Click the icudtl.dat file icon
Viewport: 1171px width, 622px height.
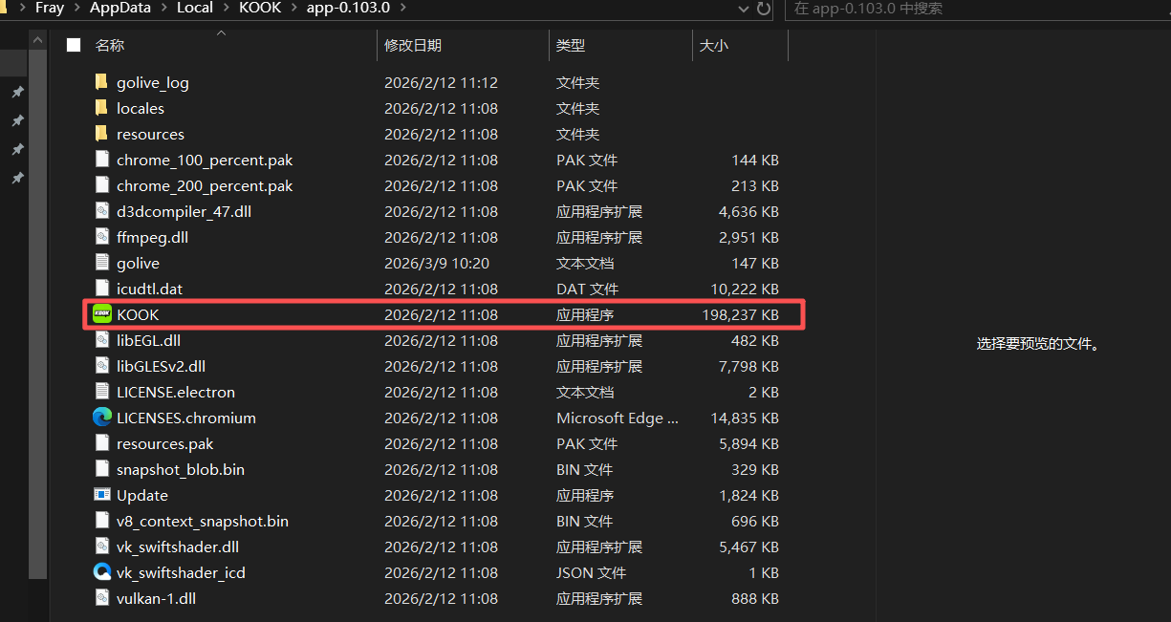point(102,289)
